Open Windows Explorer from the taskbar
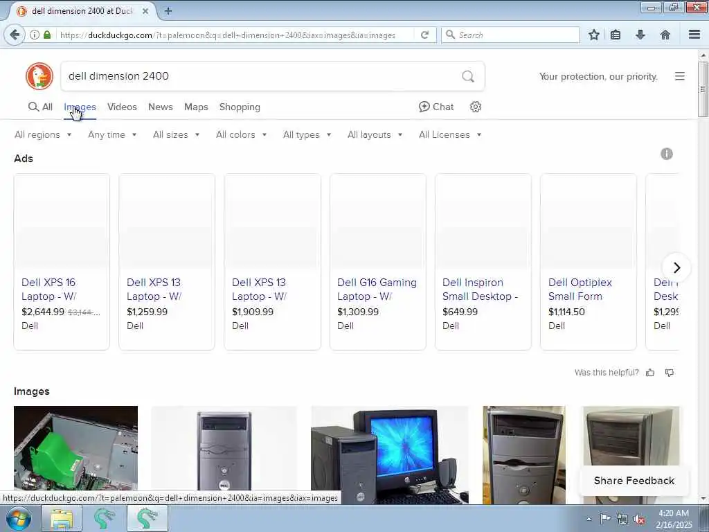 click(62, 518)
